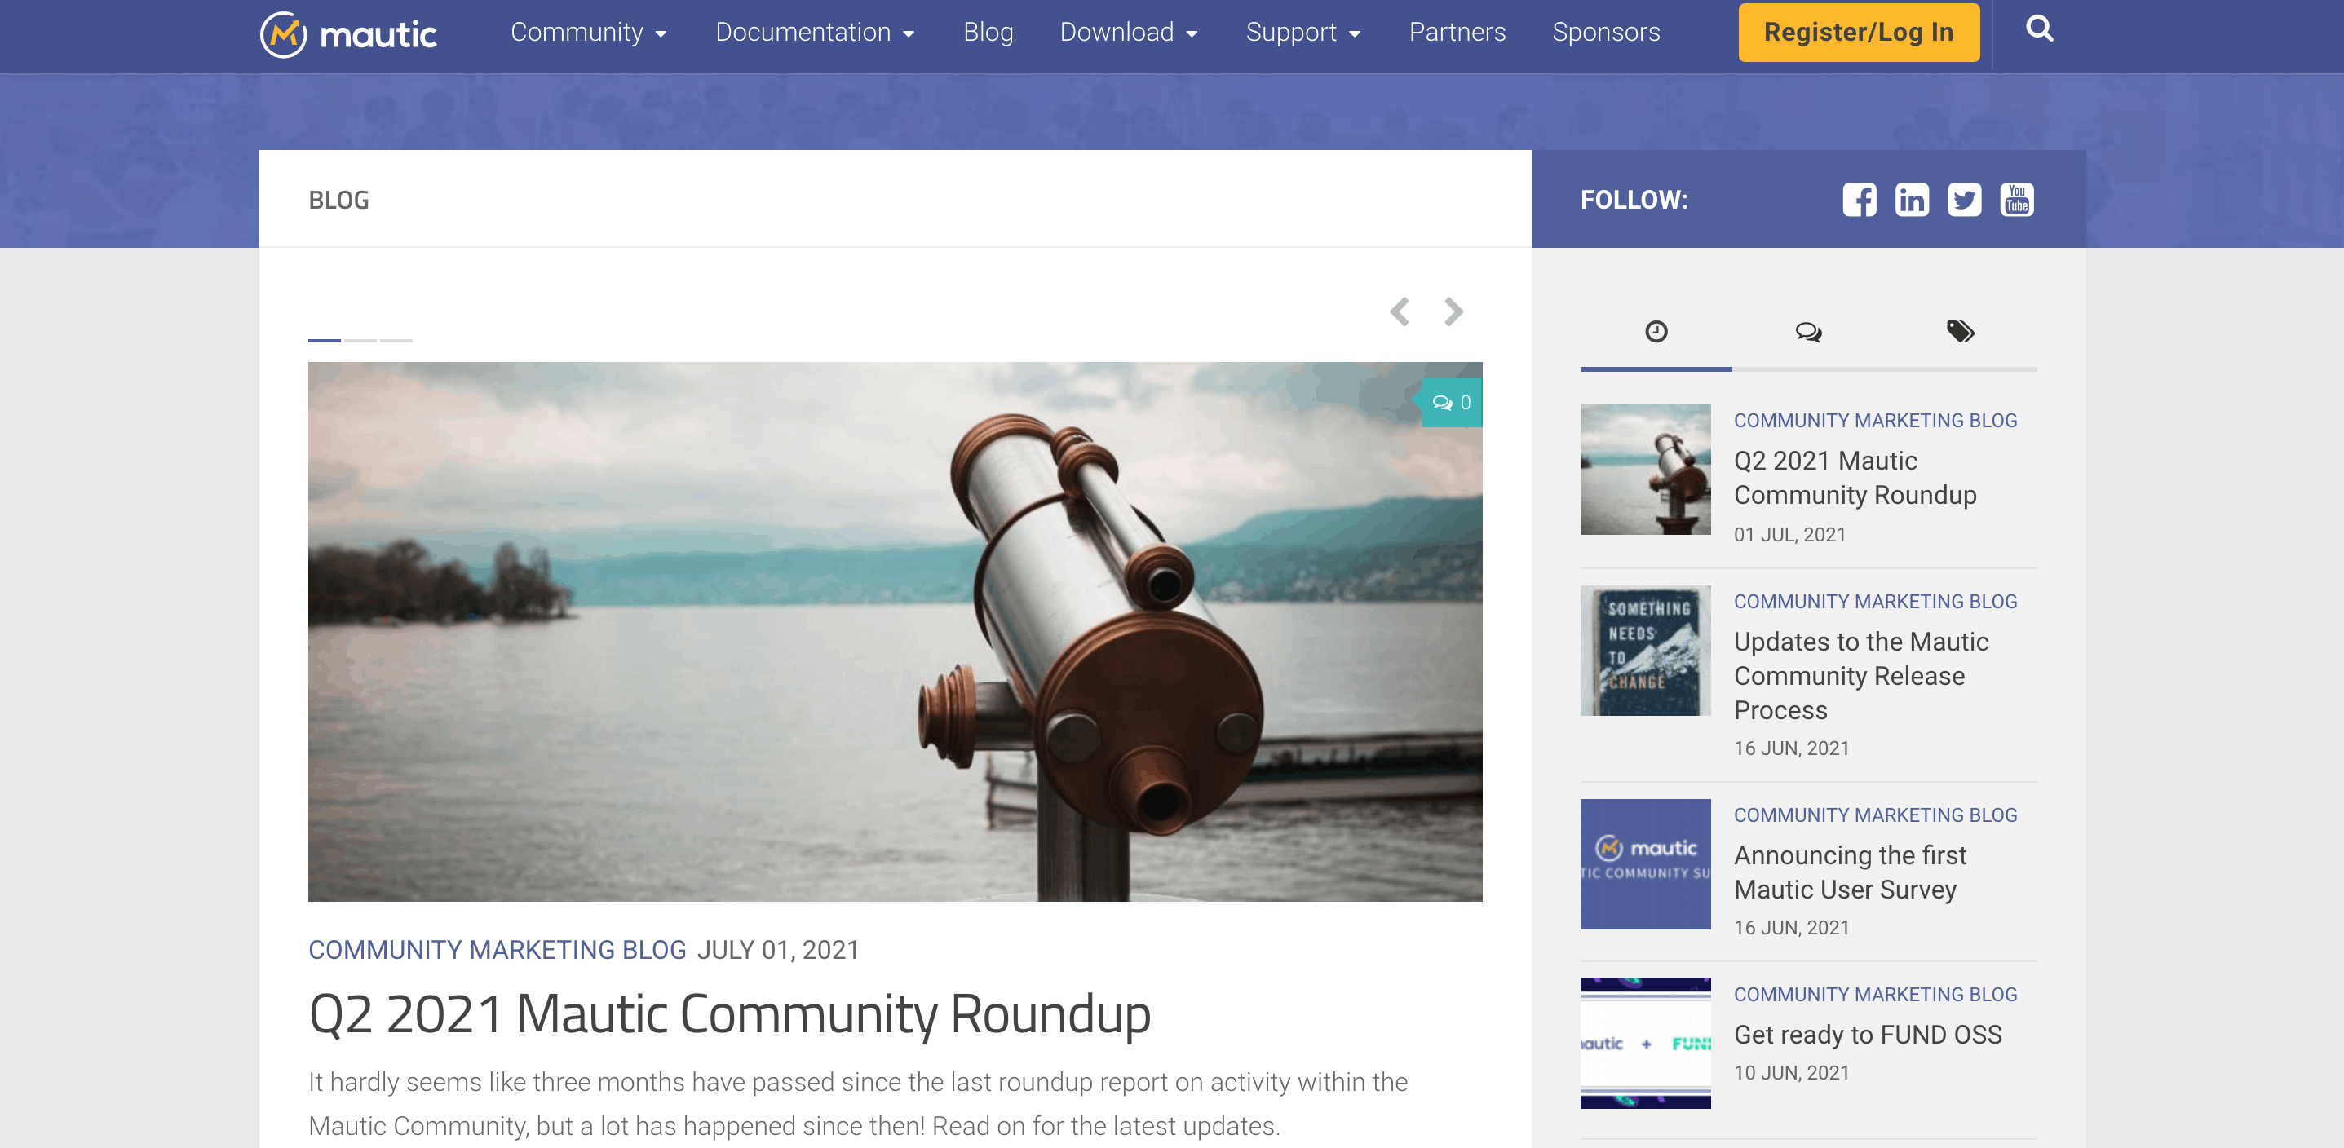
Task: Click the Mautic logo in header
Action: (x=348, y=33)
